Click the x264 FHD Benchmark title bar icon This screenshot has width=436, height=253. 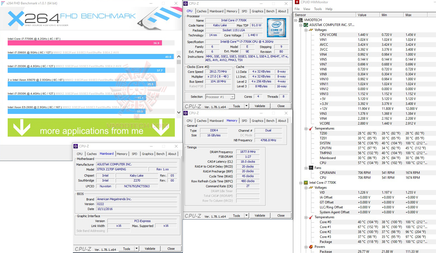tap(3, 3)
